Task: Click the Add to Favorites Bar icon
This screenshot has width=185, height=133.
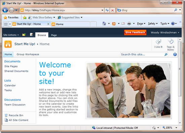Action: point(25,18)
